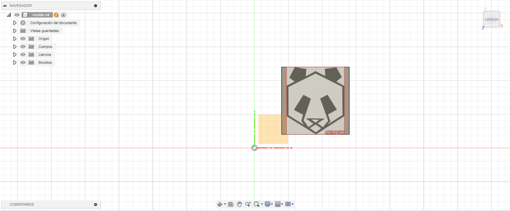This screenshot has height=211, width=510.
Task: Expand the Lienzos folder node
Action: pos(15,55)
